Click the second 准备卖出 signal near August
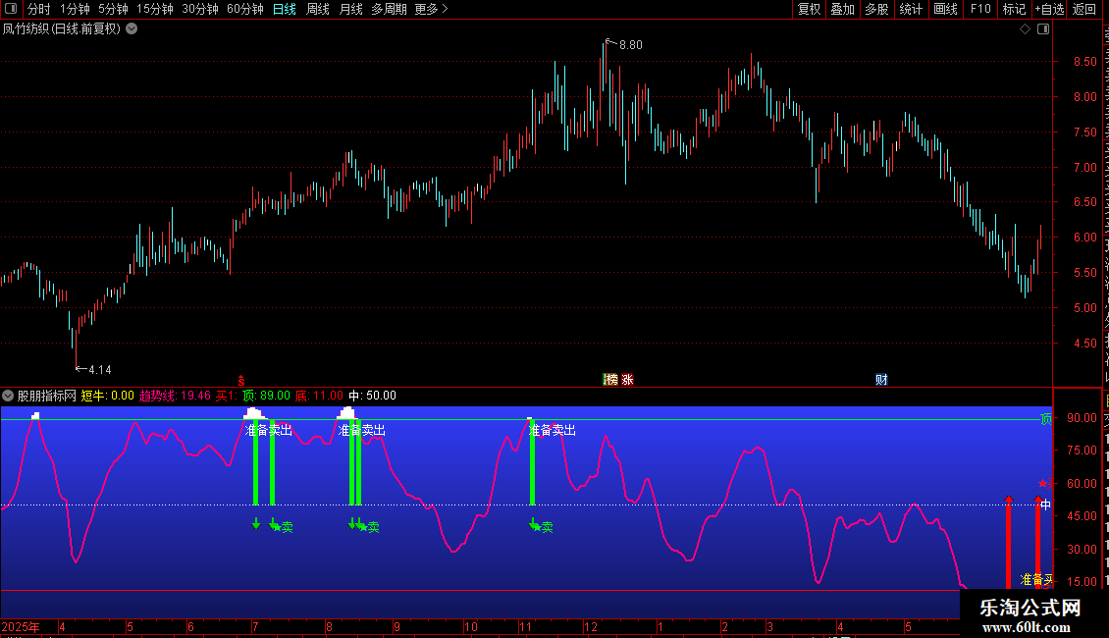This screenshot has width=1109, height=638. pyautogui.click(x=362, y=430)
